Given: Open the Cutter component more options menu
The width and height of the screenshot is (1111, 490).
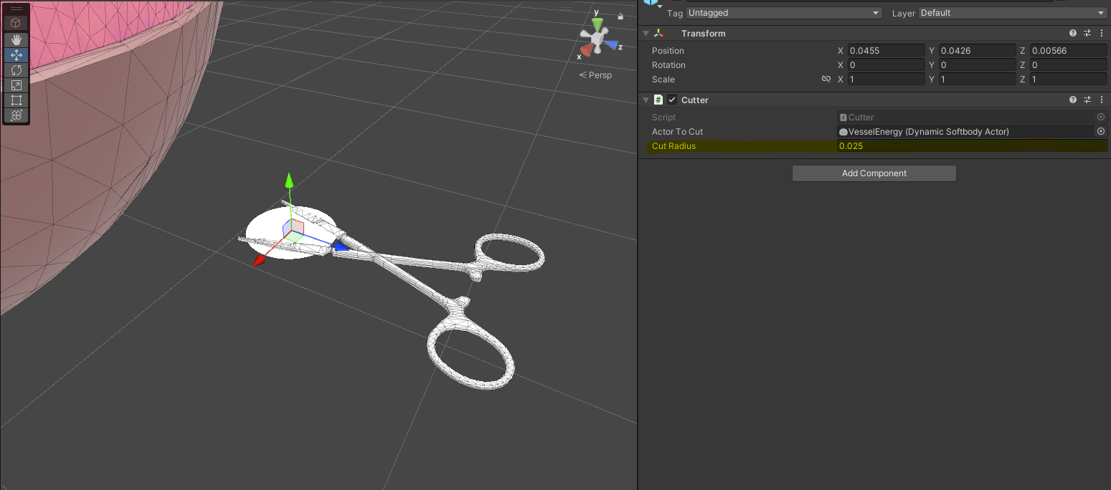Looking at the screenshot, I should pos(1101,100).
